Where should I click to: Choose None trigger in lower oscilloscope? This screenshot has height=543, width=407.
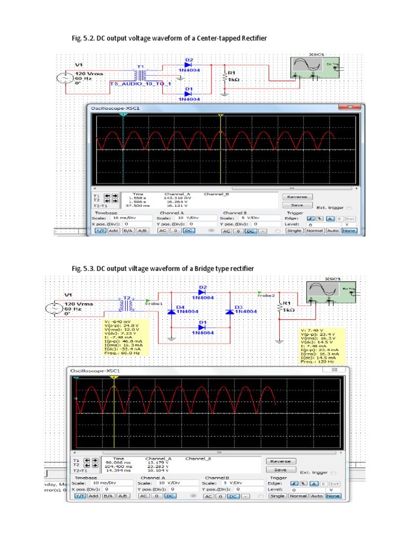click(x=333, y=496)
